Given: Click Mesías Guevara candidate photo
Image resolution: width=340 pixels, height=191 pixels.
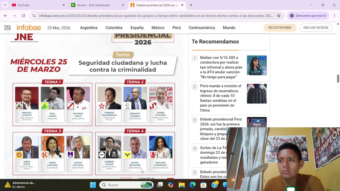Looking at the screenshot, I should coord(78,147).
